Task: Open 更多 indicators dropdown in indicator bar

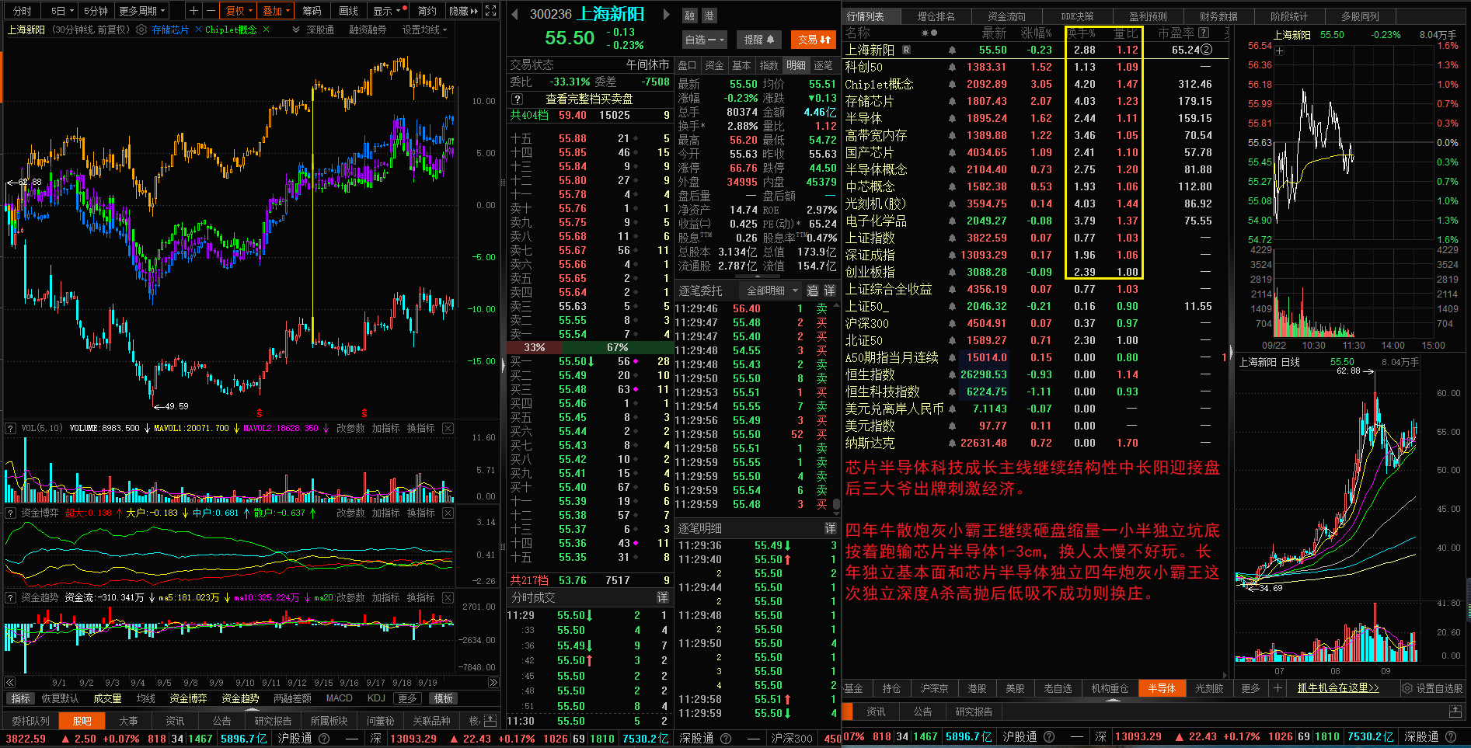Action: pyautogui.click(x=407, y=698)
